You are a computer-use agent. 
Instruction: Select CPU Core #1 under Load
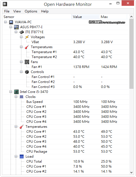66,166
